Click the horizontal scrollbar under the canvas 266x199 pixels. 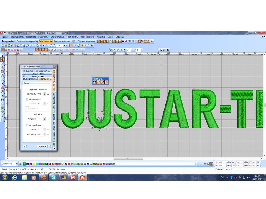click(x=128, y=159)
